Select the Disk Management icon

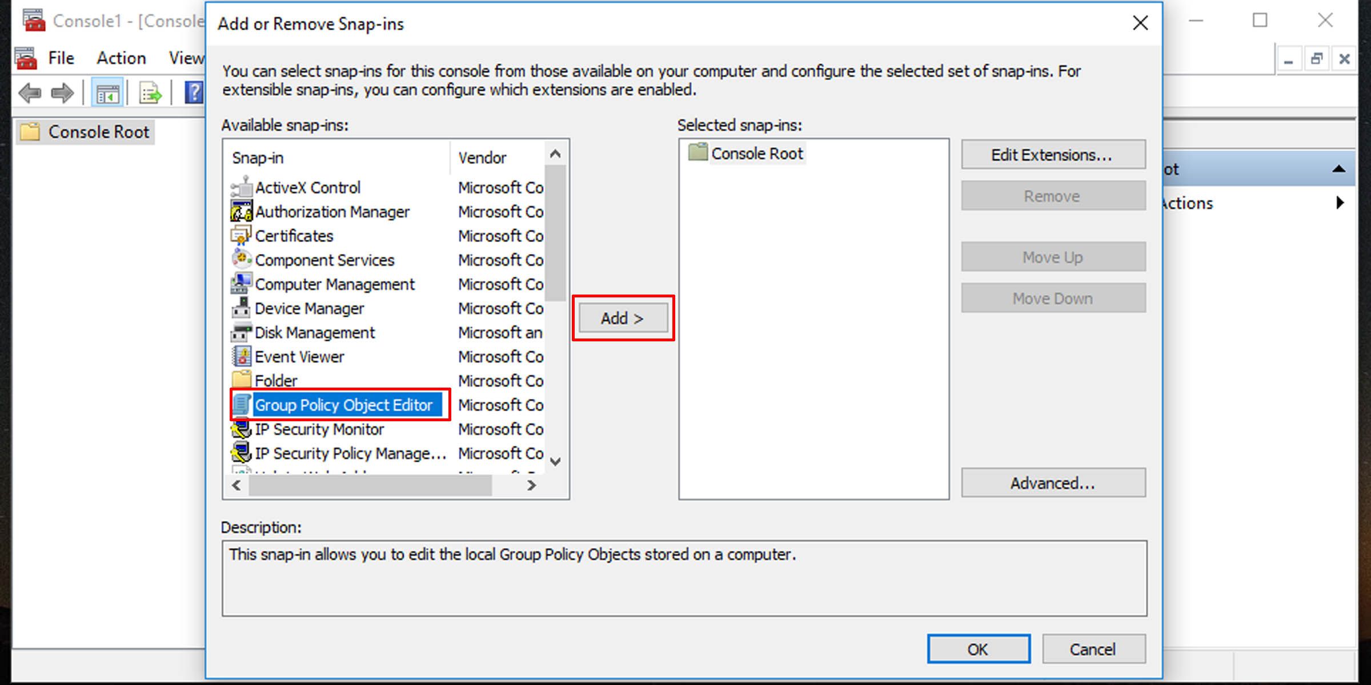(x=241, y=332)
